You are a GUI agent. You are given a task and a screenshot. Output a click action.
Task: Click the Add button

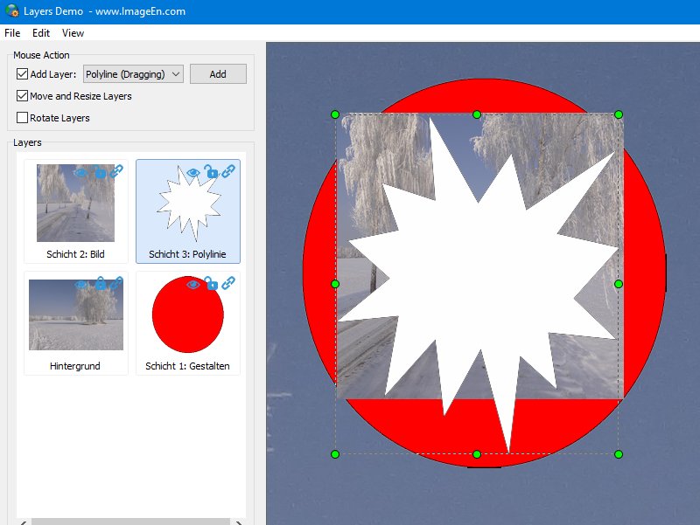tap(218, 74)
